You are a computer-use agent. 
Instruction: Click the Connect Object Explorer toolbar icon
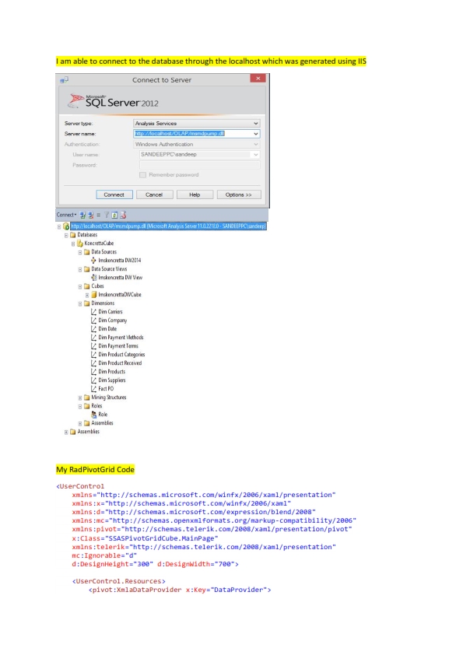pyautogui.click(x=82, y=215)
